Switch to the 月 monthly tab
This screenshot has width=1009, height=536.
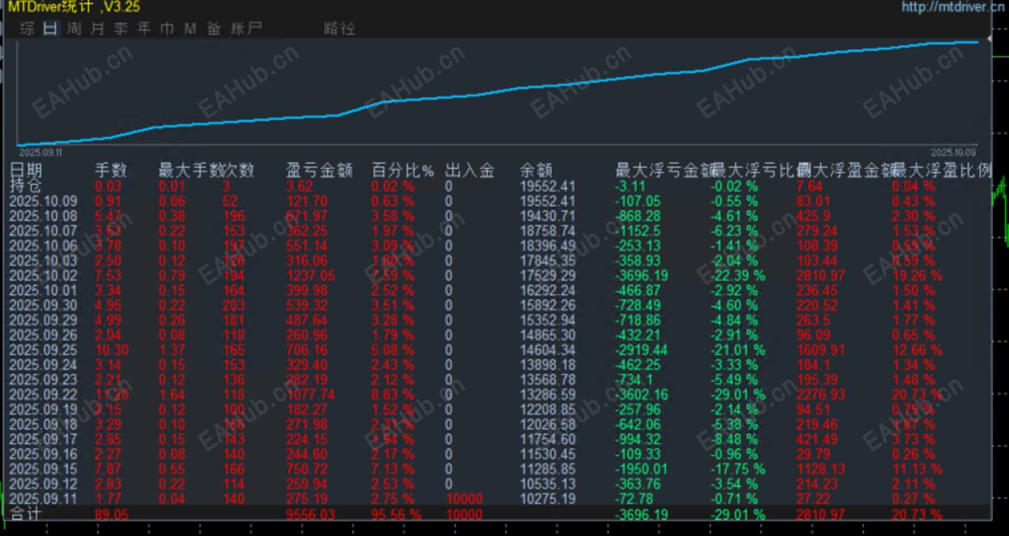98,28
